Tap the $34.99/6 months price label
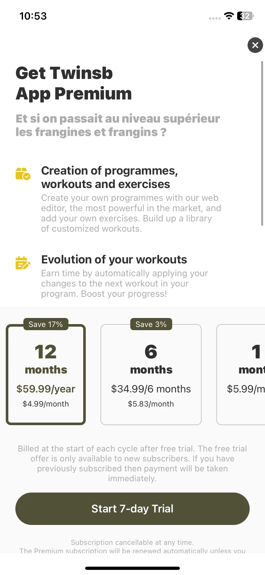Screen dimensions: 265x575 coord(151,389)
